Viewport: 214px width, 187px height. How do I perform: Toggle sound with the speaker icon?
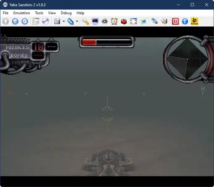[105, 21]
